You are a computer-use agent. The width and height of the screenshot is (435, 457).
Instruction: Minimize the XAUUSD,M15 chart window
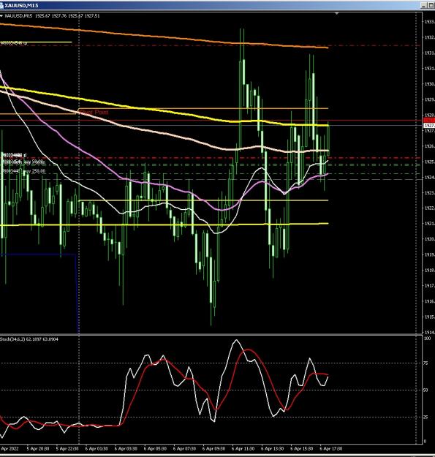423,5
